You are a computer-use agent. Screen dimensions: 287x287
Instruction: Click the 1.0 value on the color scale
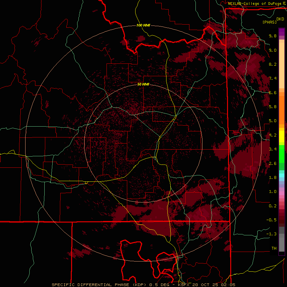pyautogui.click(x=273, y=192)
